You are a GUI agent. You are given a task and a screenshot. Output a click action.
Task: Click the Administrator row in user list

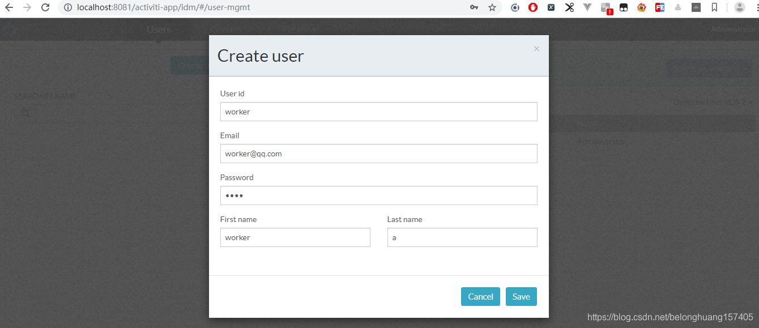pos(602,142)
